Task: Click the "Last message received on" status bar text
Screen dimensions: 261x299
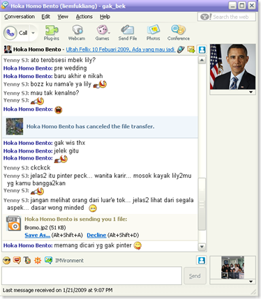Action: [58, 290]
